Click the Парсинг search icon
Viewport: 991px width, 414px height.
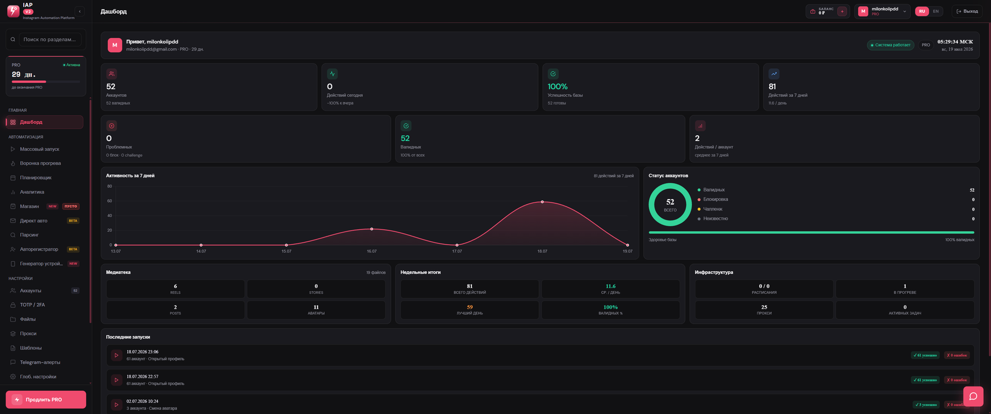pos(13,235)
